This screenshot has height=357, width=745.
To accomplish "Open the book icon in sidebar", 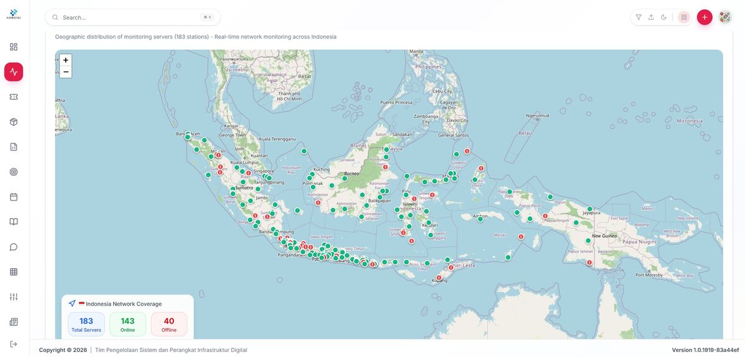I will click(x=14, y=222).
